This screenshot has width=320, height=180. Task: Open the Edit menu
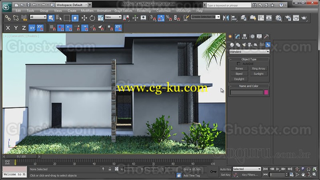[x=18, y=11]
